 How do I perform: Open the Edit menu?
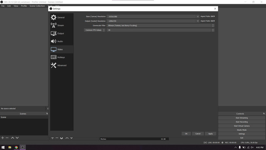[x=9, y=6]
